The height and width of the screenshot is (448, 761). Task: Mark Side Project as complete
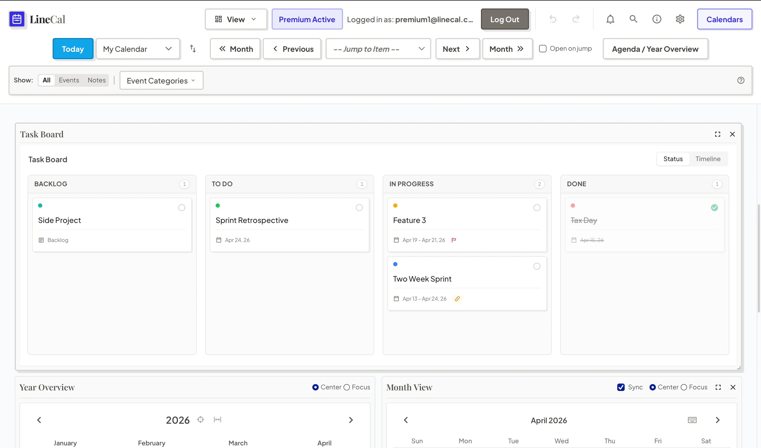point(182,208)
